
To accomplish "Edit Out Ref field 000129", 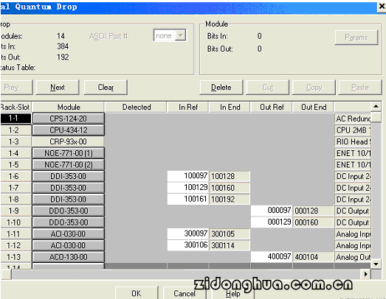I will 272,222.
